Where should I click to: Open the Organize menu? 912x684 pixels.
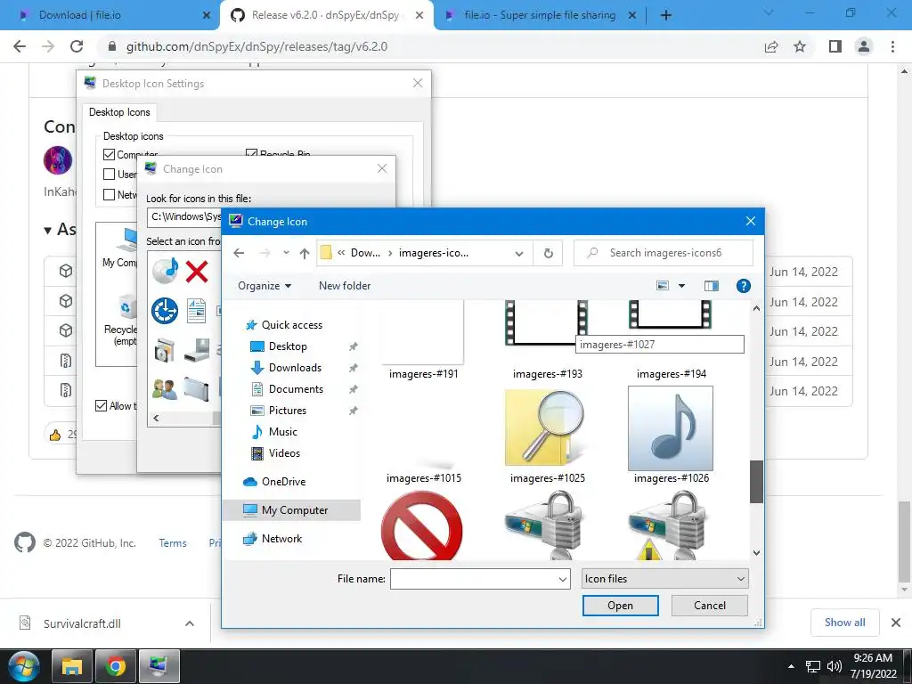265,286
